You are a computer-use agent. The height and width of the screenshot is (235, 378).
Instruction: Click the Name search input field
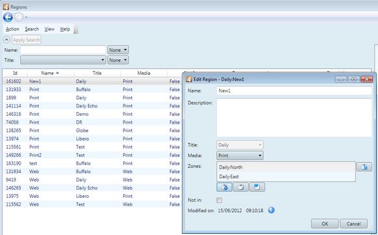[63, 50]
